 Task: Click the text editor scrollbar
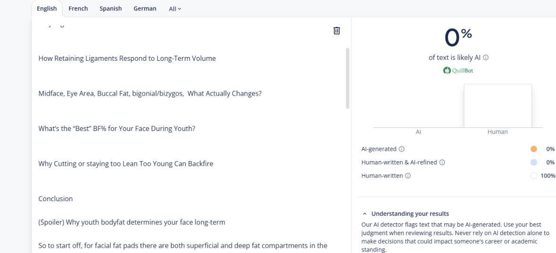[x=348, y=78]
